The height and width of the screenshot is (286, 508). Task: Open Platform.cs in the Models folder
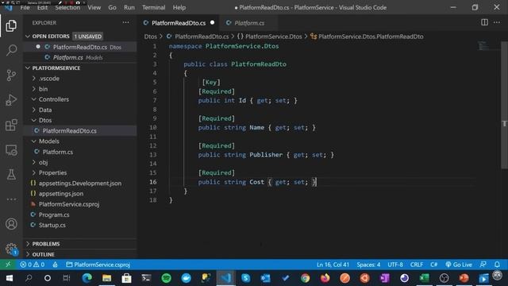(x=57, y=152)
